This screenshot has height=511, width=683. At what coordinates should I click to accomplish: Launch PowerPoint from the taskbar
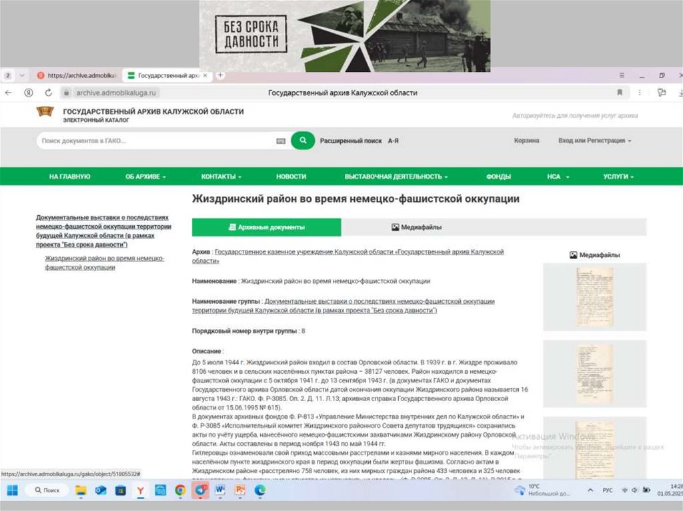pos(240,490)
